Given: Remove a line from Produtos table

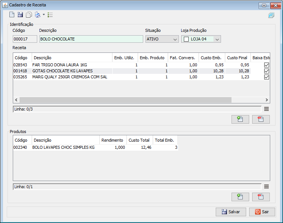Looking at the screenshot, I should click(261, 197).
